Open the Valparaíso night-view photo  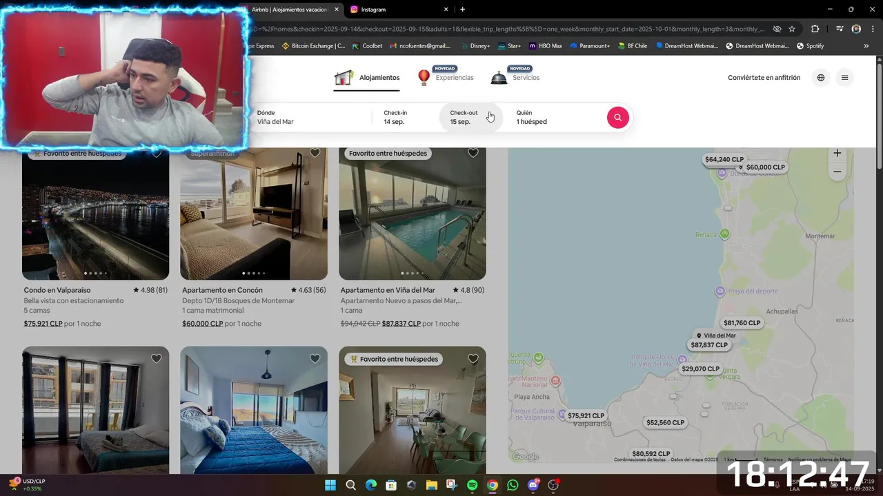(x=95, y=214)
